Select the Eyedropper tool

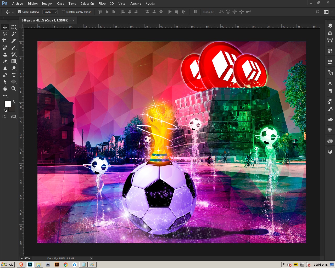(14, 41)
